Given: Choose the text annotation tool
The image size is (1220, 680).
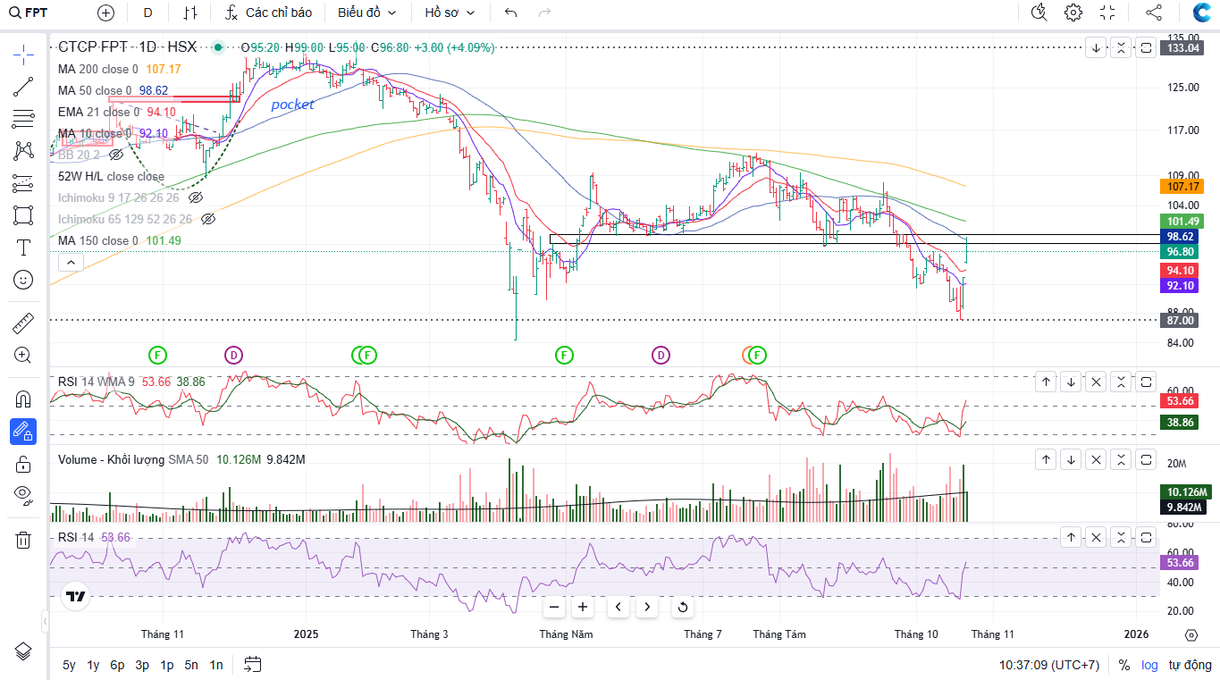Looking at the screenshot, I should (23, 248).
